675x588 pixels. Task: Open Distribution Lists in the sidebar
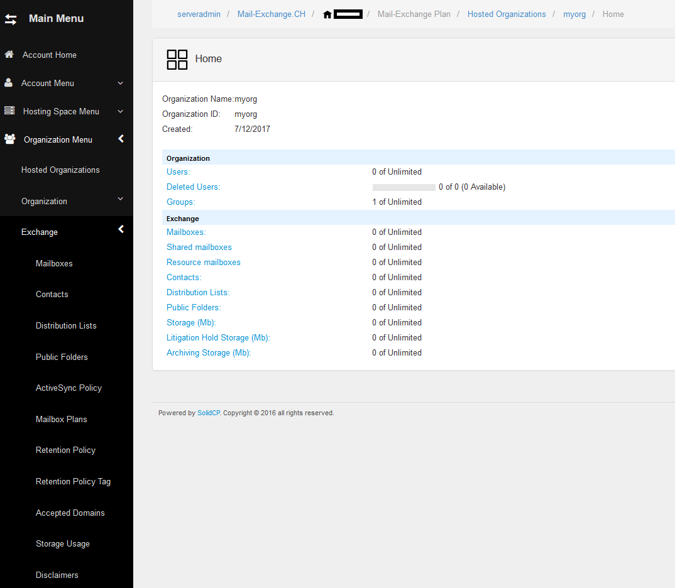pyautogui.click(x=66, y=325)
